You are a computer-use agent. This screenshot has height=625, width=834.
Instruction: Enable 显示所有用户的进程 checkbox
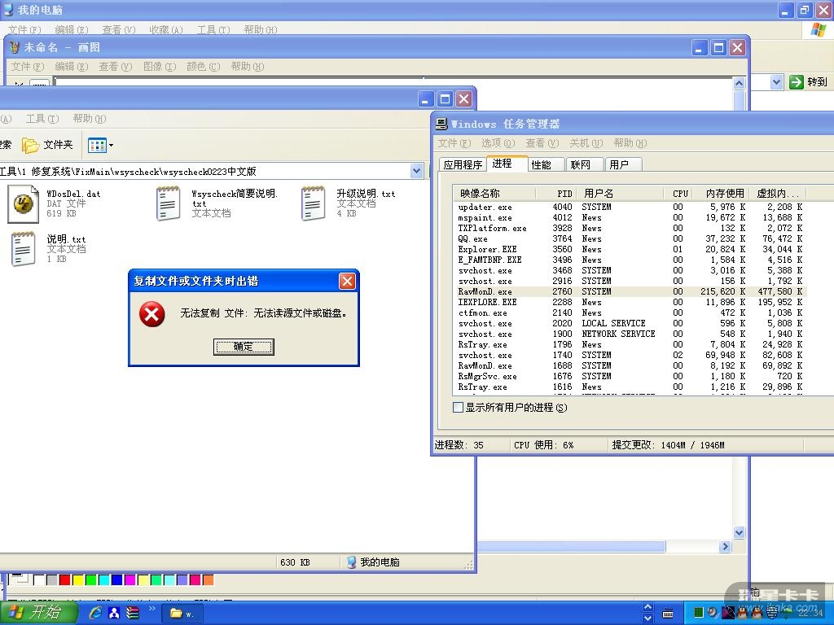458,408
